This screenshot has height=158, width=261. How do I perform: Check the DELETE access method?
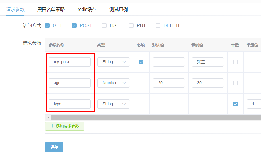pos(158,25)
